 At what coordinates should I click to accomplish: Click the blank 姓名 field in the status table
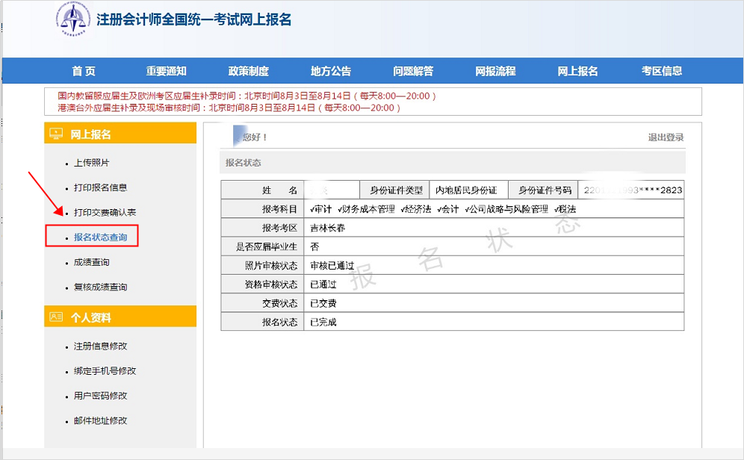point(332,189)
